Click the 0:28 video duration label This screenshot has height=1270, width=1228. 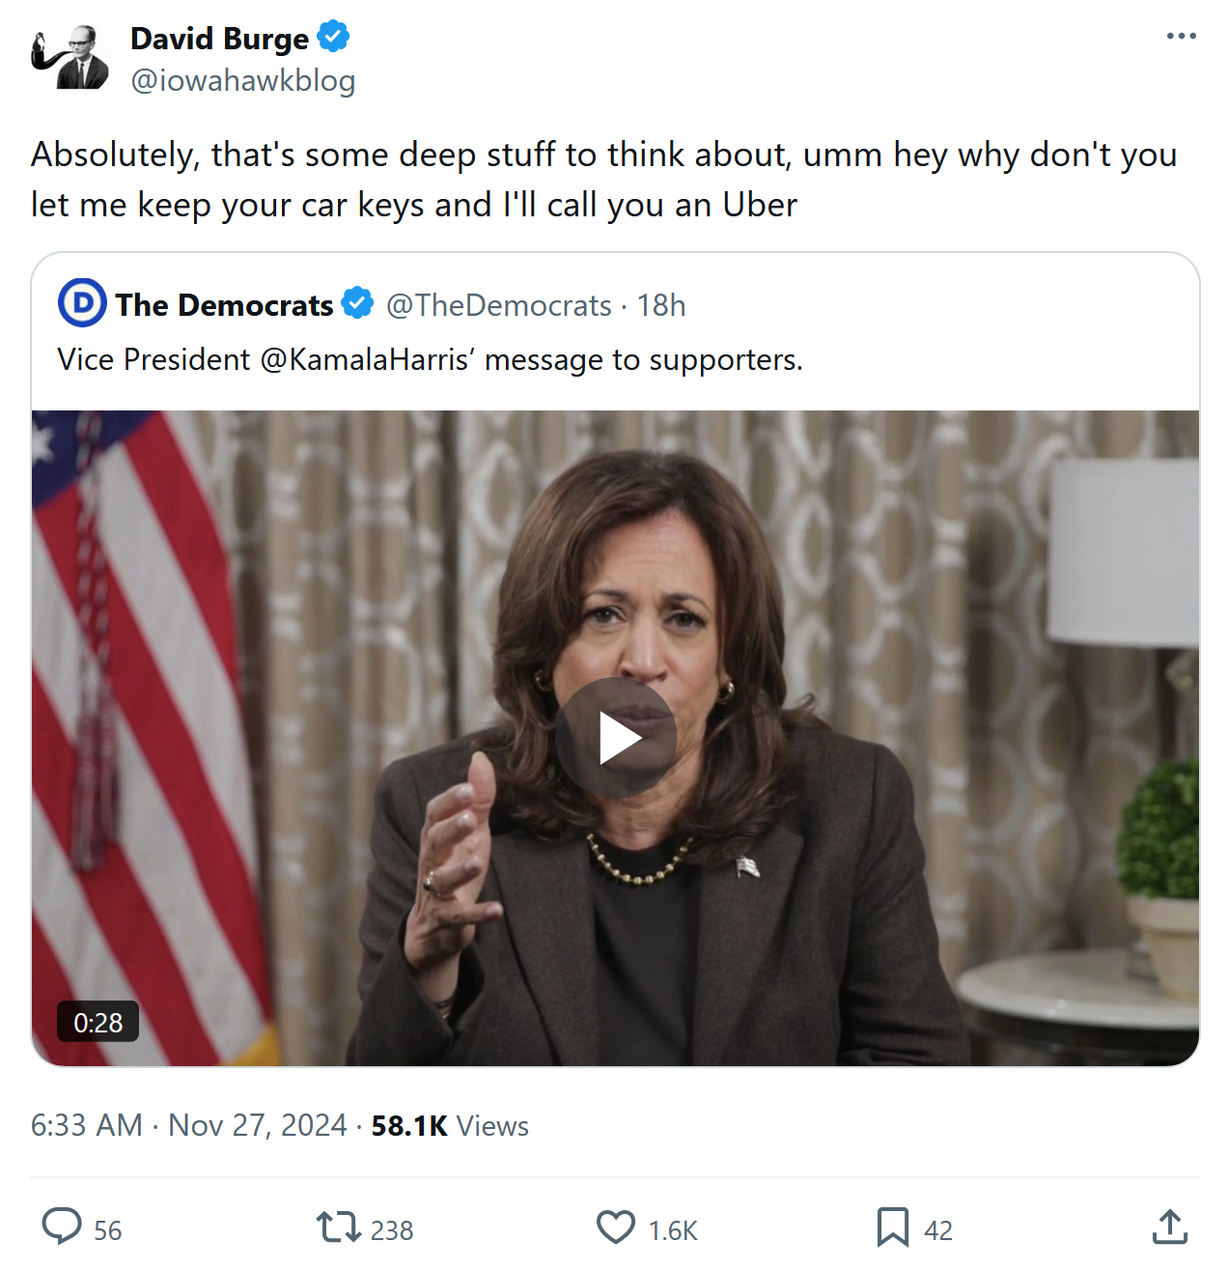[98, 1023]
